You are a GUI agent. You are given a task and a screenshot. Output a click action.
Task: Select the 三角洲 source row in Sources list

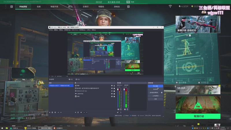point(94,94)
